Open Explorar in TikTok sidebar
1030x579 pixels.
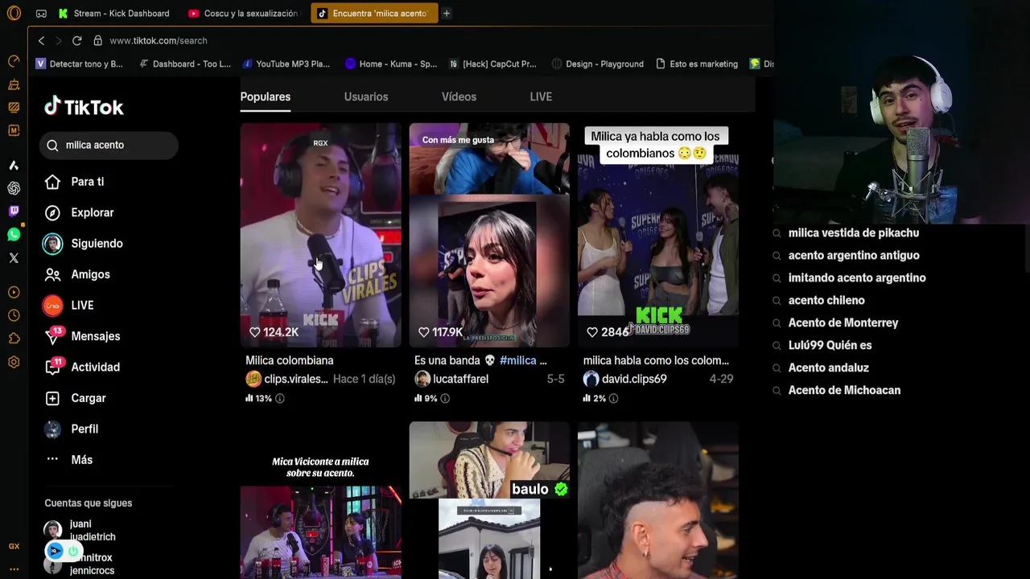click(79, 212)
